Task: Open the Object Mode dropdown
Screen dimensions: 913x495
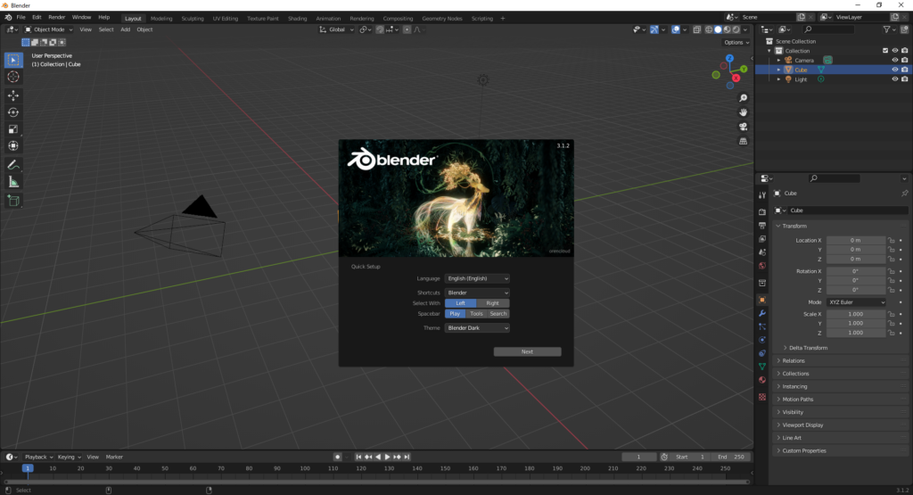Action: pos(48,29)
